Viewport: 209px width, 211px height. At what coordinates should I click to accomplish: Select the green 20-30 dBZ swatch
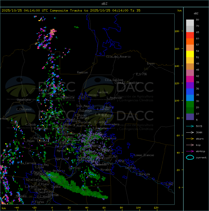tap(190, 104)
